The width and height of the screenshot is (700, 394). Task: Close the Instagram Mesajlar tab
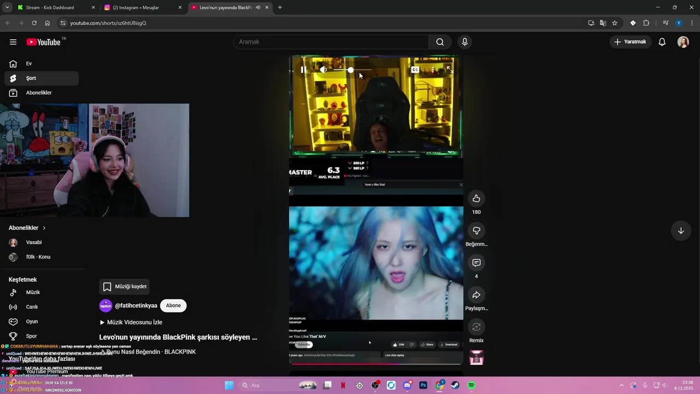click(180, 8)
